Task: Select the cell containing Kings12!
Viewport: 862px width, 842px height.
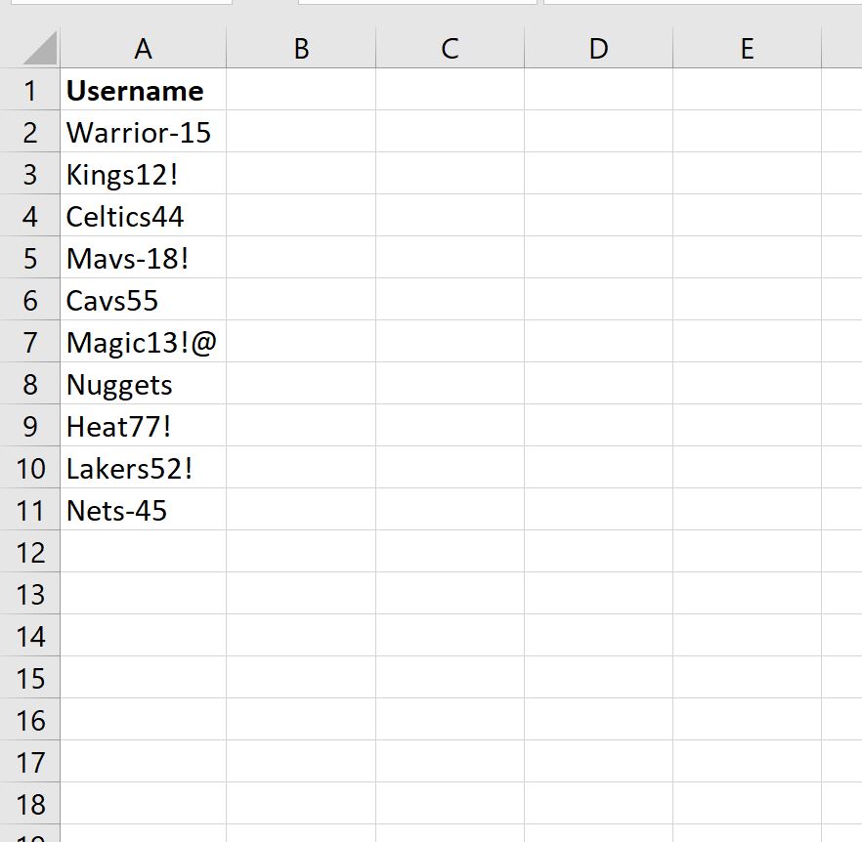Action: tap(143, 174)
